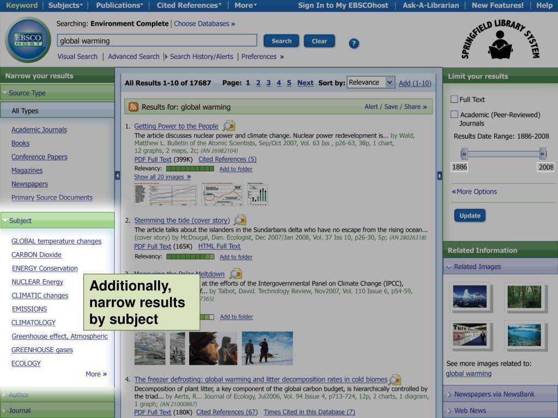Click the blue question mark help icon
This screenshot has height=418, width=558.
354,44
